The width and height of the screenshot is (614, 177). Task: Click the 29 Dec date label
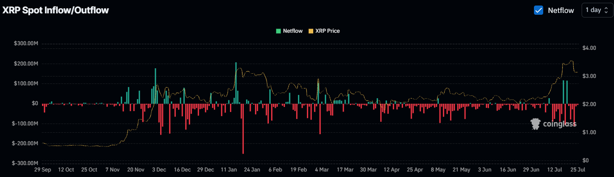[206, 170]
